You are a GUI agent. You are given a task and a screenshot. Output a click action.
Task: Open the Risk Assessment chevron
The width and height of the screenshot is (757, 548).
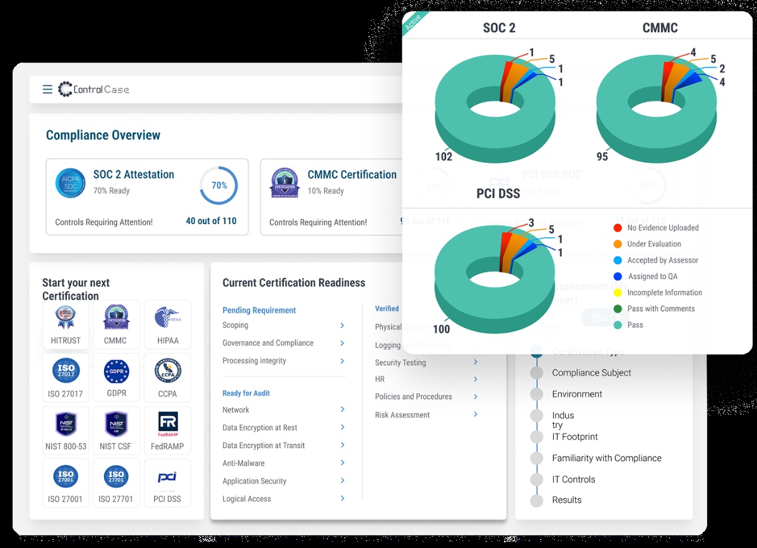pos(476,414)
